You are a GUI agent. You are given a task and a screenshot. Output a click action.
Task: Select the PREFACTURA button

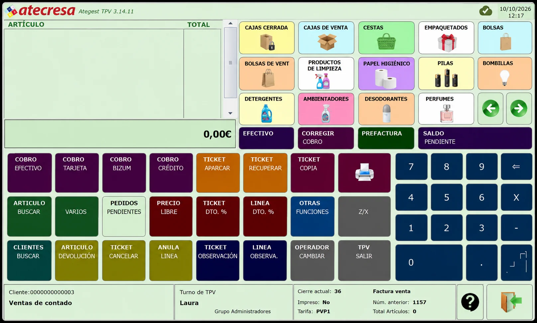[386, 138]
